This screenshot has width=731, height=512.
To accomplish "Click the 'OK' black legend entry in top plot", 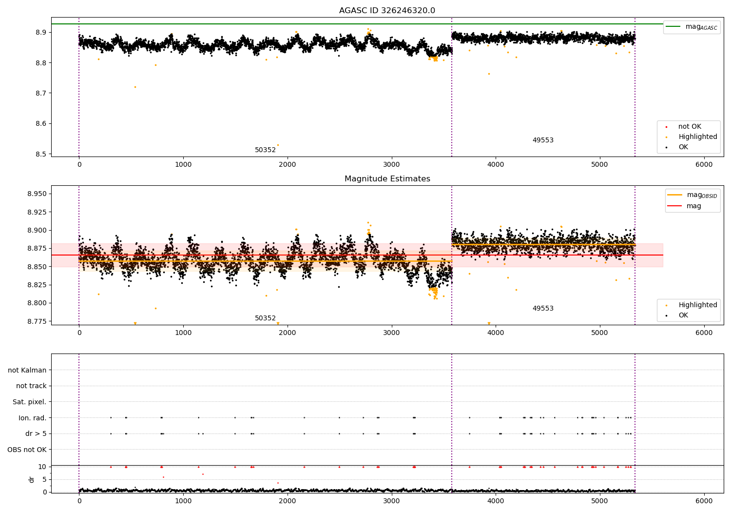I will (x=677, y=147).
